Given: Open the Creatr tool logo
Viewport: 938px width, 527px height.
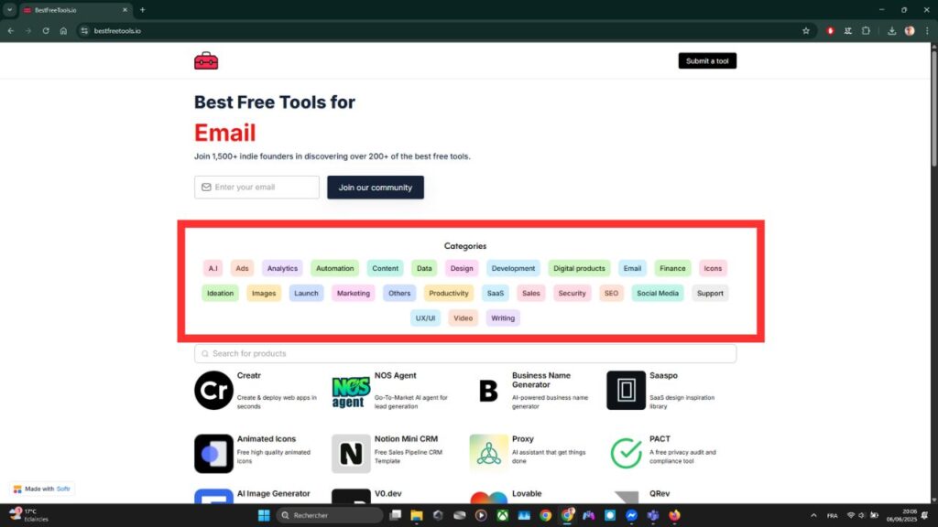Looking at the screenshot, I should click(x=213, y=390).
